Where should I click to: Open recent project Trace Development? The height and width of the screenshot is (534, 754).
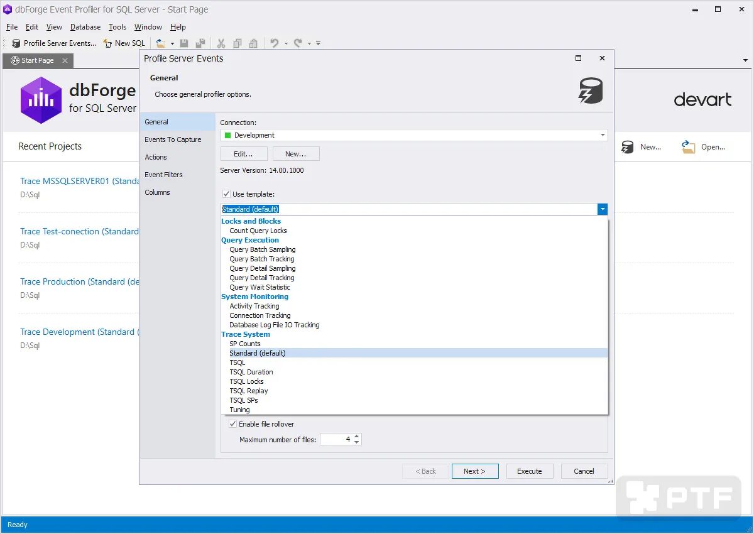(x=79, y=332)
